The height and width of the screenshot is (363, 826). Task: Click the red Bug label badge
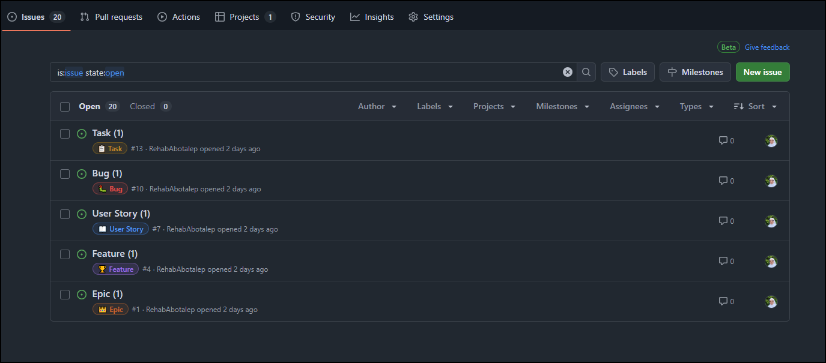pos(110,189)
